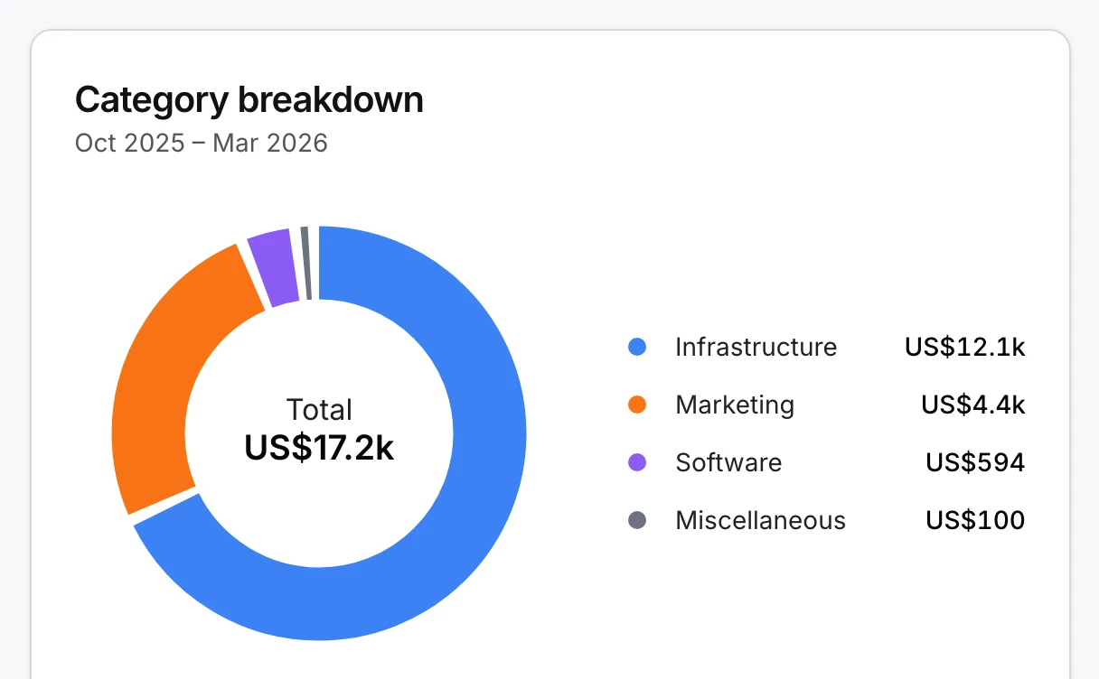The image size is (1099, 679).
Task: Toggle Marketing visibility in the legend
Action: pyautogui.click(x=734, y=405)
